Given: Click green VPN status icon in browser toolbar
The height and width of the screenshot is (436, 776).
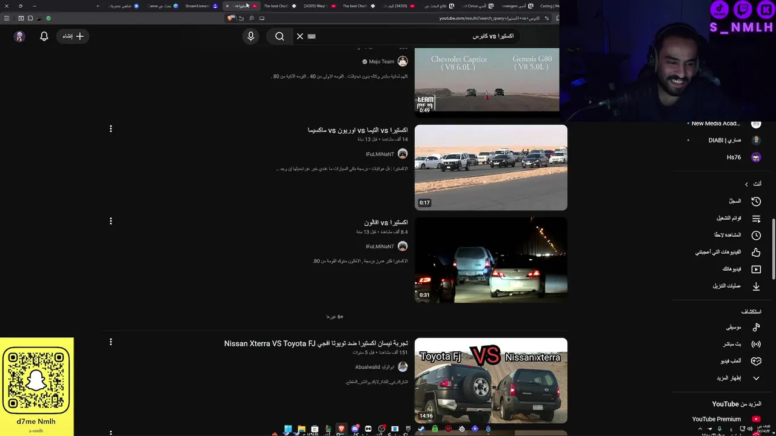Looking at the screenshot, I should point(48,18).
